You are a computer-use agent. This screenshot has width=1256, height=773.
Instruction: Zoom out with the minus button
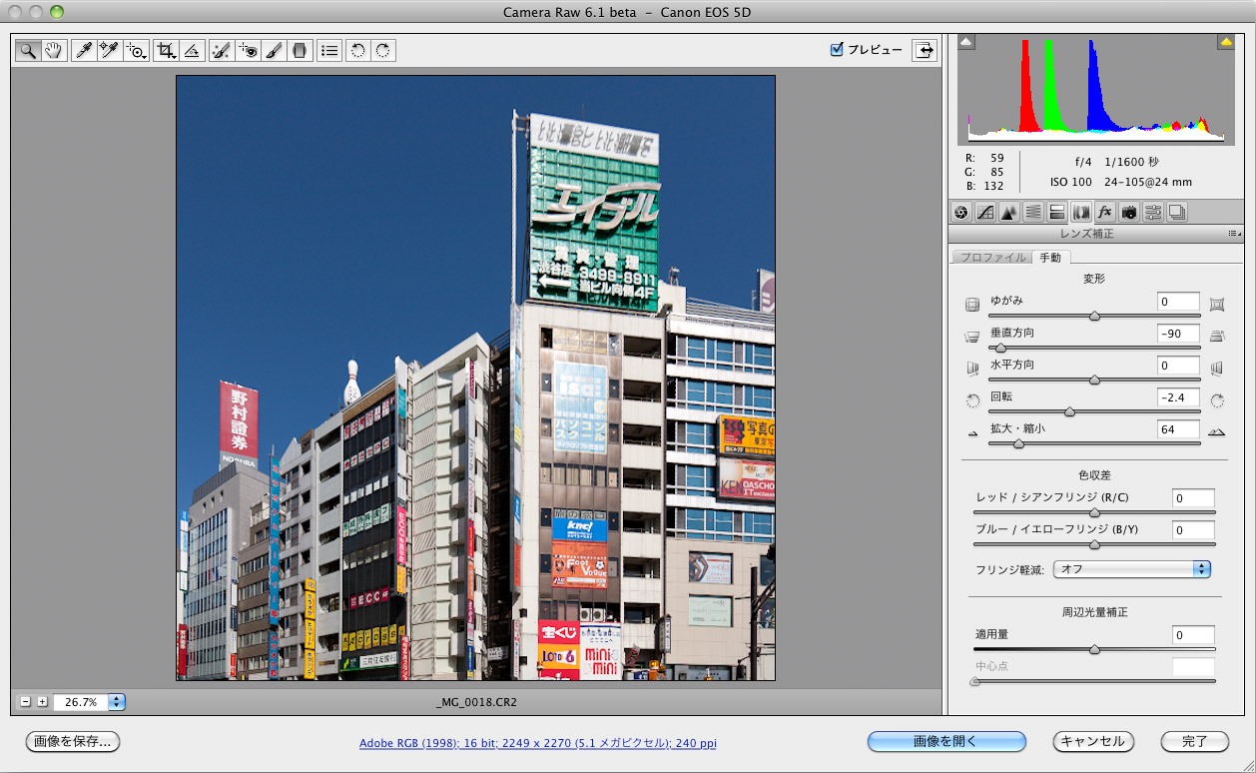coord(26,701)
